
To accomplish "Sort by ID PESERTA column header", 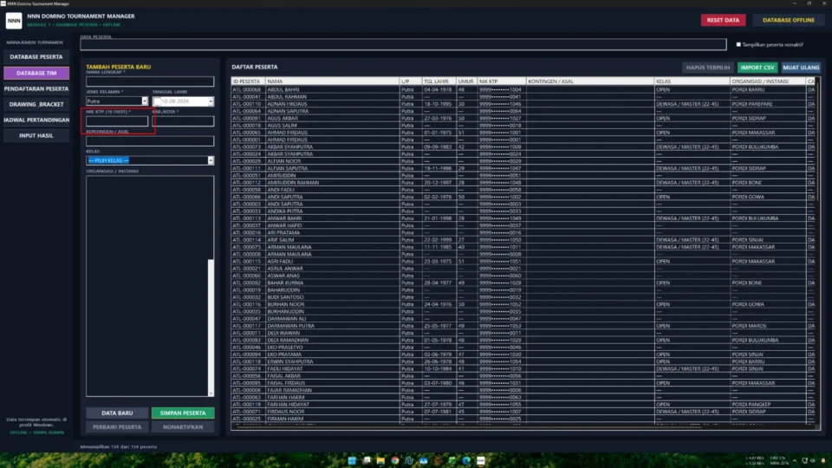I will click(x=248, y=81).
